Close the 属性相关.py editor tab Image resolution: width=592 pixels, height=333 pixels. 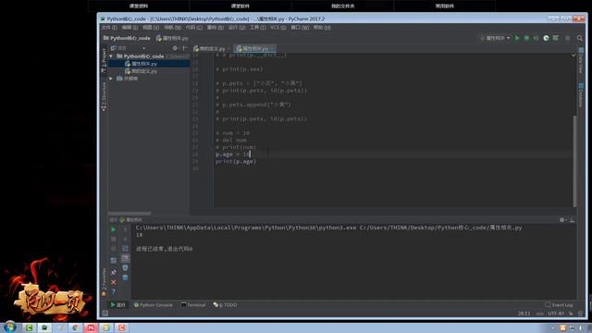click(x=272, y=49)
